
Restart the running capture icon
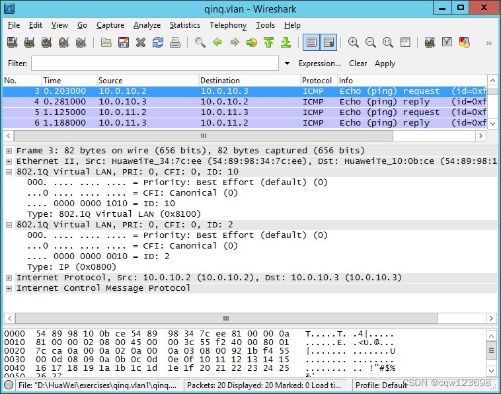click(x=81, y=42)
